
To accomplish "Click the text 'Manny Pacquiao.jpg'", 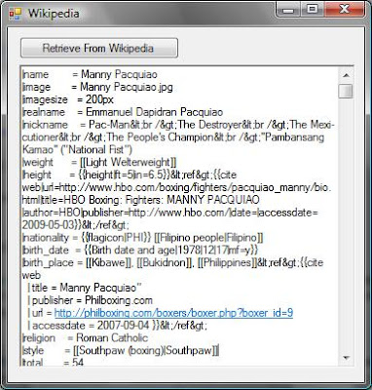I will pos(127,87).
